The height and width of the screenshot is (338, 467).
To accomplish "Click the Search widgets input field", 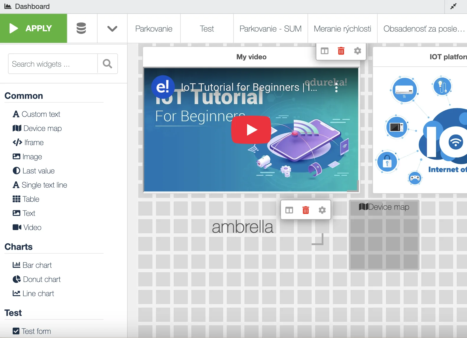I will (53, 64).
